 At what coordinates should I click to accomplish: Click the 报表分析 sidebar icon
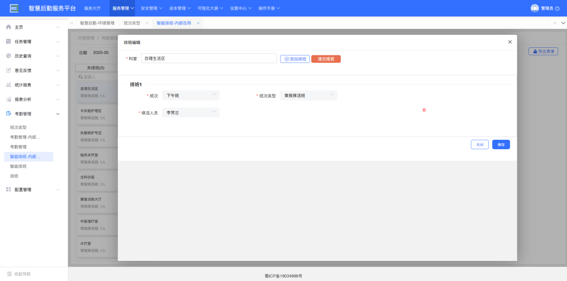tap(9, 99)
